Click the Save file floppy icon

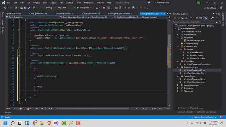tap(25, 8)
